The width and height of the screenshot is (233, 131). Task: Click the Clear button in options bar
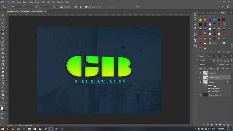point(55,7)
